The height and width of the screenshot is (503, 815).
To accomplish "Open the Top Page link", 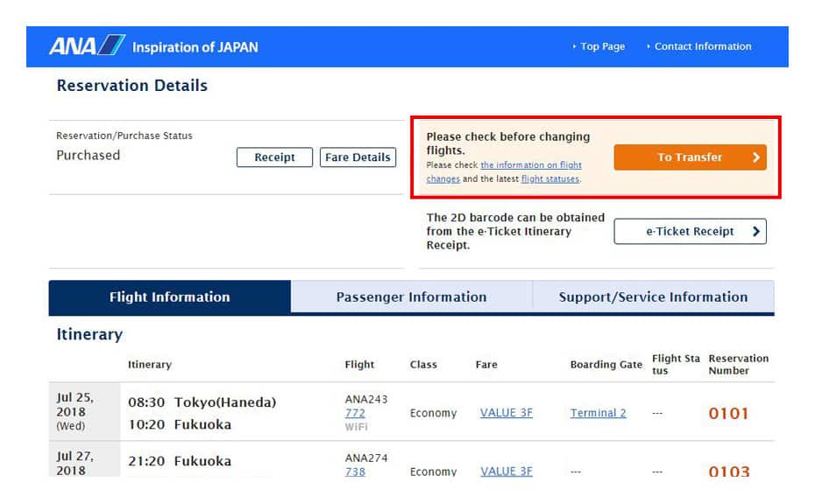I will pos(602,46).
